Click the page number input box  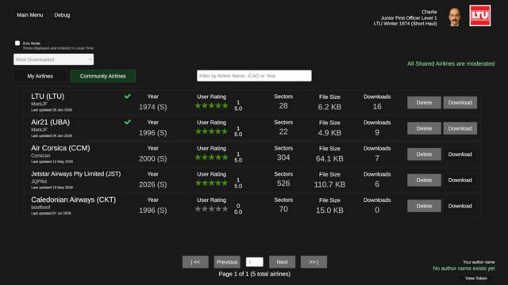click(254, 262)
